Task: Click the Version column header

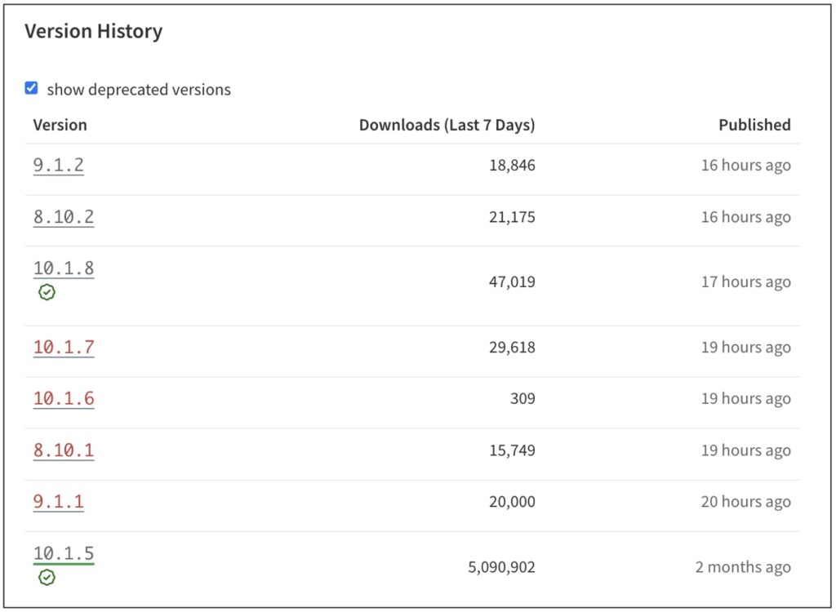Action: pyautogui.click(x=60, y=125)
